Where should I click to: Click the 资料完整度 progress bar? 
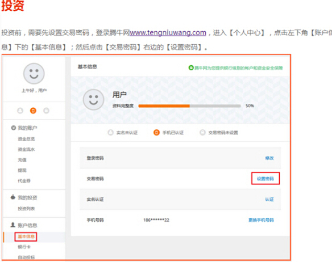point(189,106)
